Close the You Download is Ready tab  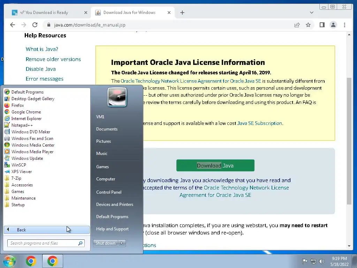(x=86, y=13)
